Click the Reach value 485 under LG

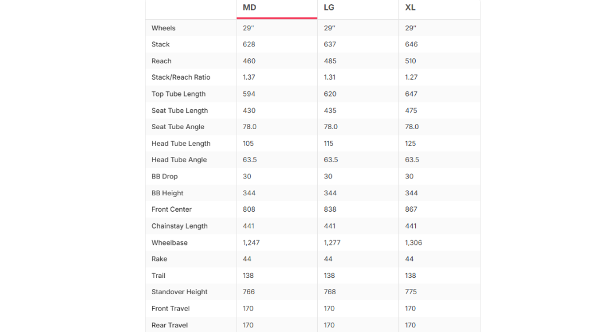(x=330, y=61)
